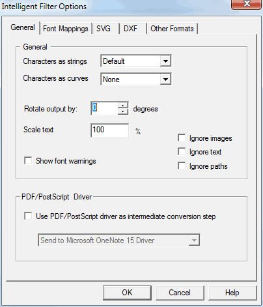Check the Ignore text option
Image resolution: width=263 pixels, height=307 pixels.
click(182, 151)
